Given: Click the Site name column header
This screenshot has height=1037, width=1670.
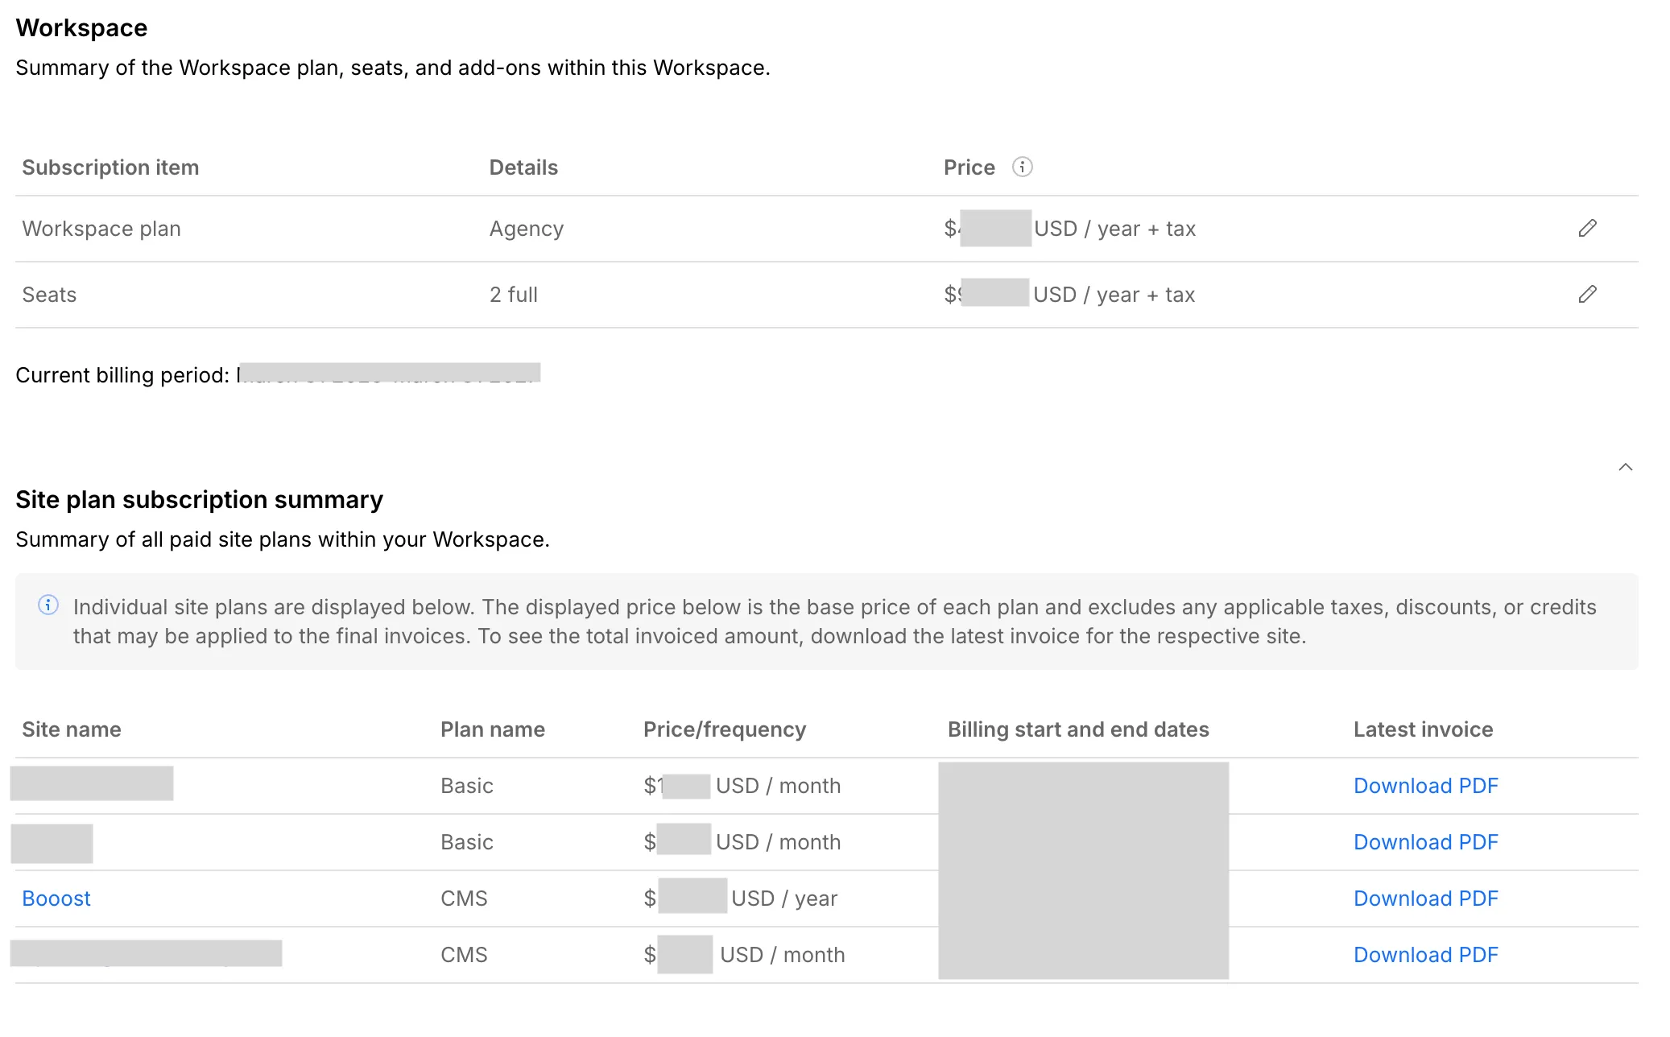Looking at the screenshot, I should tap(72, 729).
